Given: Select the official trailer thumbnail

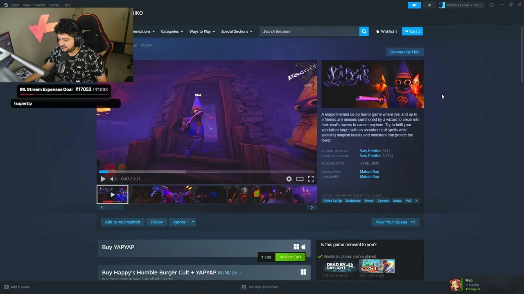Looking at the screenshot, I should 113,194.
